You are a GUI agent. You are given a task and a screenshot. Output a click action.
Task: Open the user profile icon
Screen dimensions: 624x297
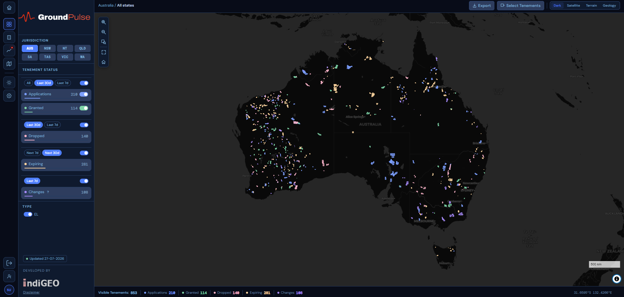(9, 276)
